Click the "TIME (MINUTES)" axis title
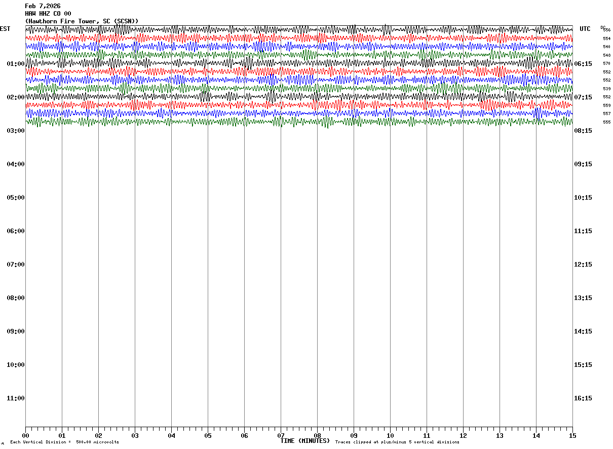 coord(305,441)
